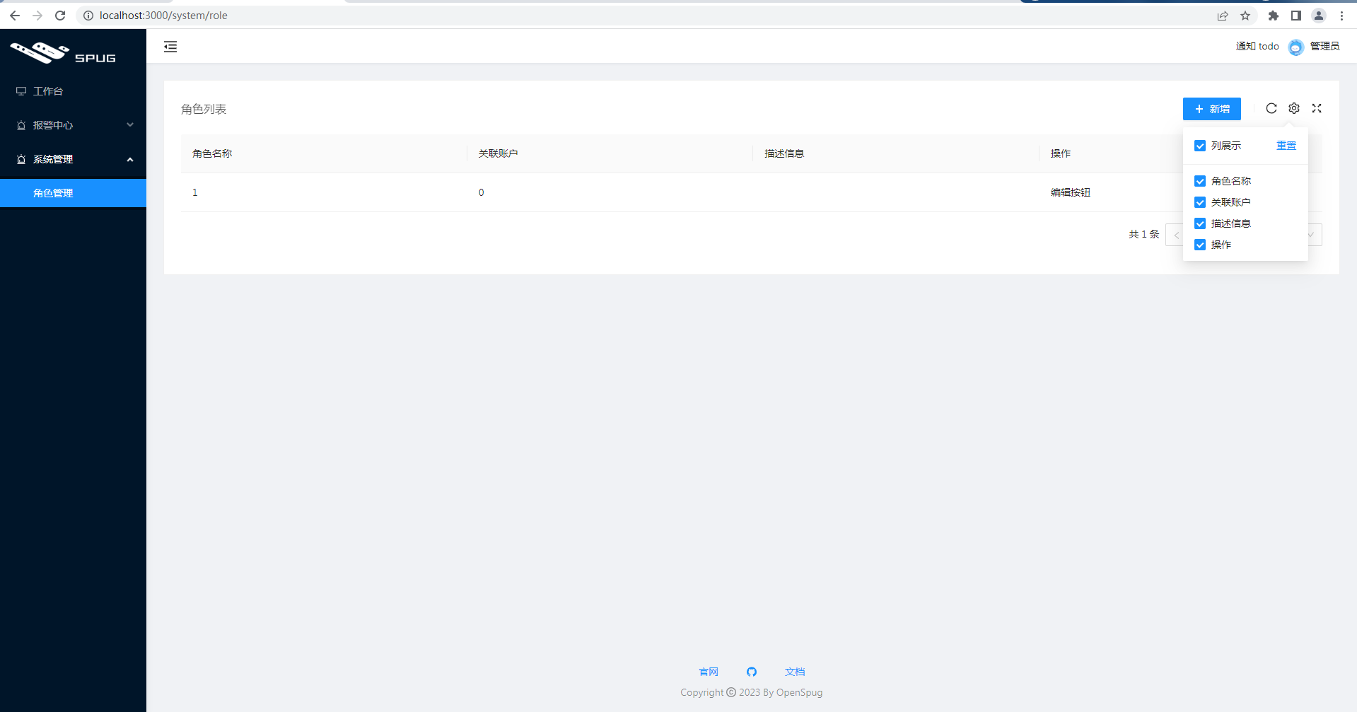Viewport: 1357px width, 712px height.
Task: View site information icon in address bar
Action: [88, 16]
